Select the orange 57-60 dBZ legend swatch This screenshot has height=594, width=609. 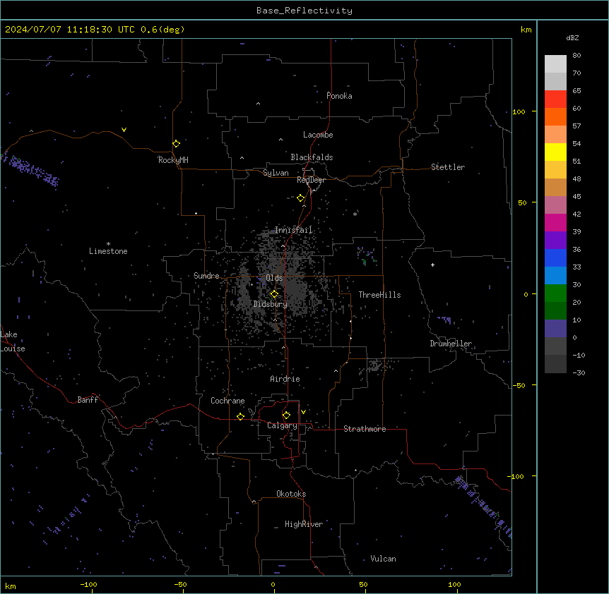pos(555,116)
